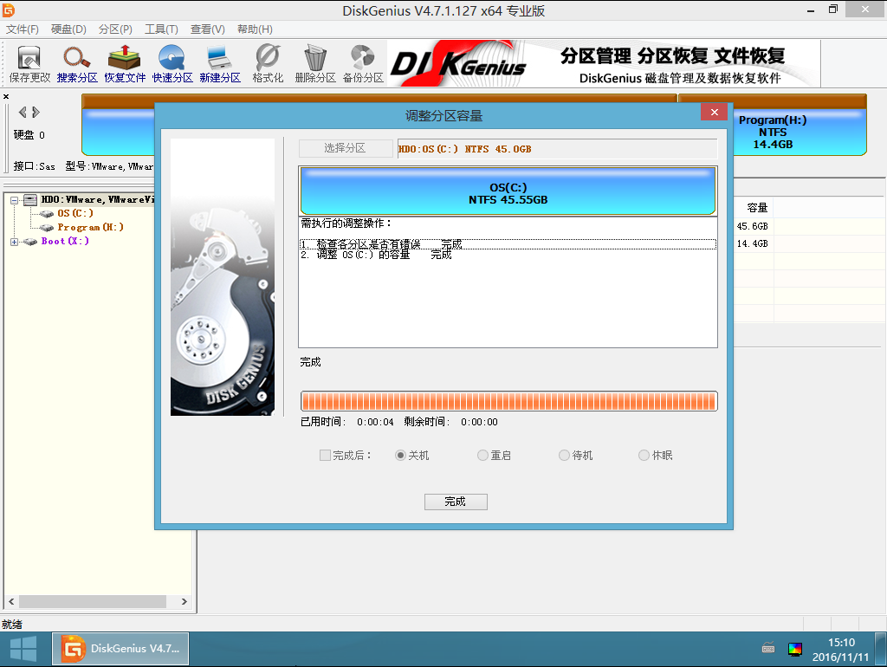Select OS (C:) in the disk tree
The height and width of the screenshot is (667, 887).
click(x=75, y=214)
